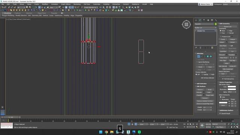Enable Ignore Backfacing checkbox
The height and width of the screenshot is (135, 240).
pos(197,62)
